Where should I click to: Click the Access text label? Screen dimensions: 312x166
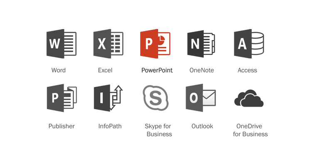click(248, 70)
